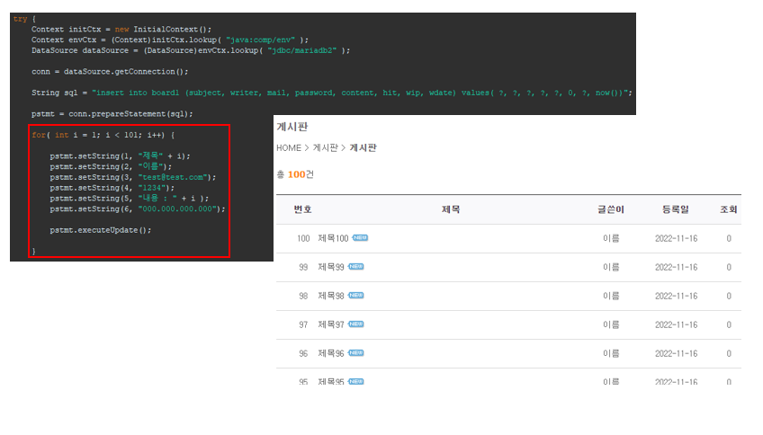The height and width of the screenshot is (435, 763).
Task: Click the 게시판 page heading
Action: point(292,127)
